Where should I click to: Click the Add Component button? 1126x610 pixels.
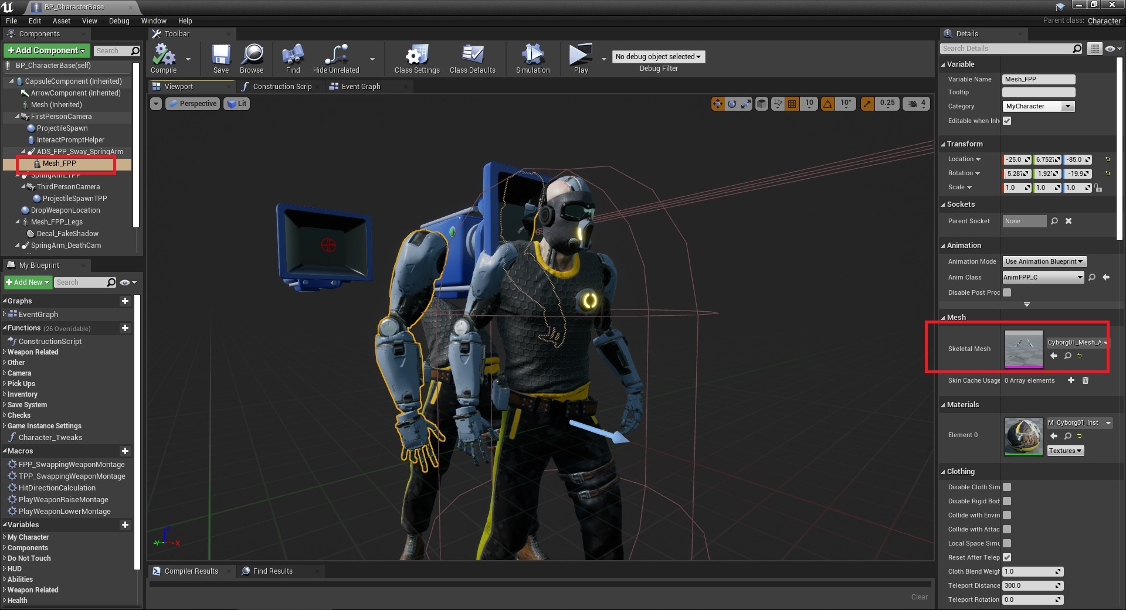pos(47,50)
